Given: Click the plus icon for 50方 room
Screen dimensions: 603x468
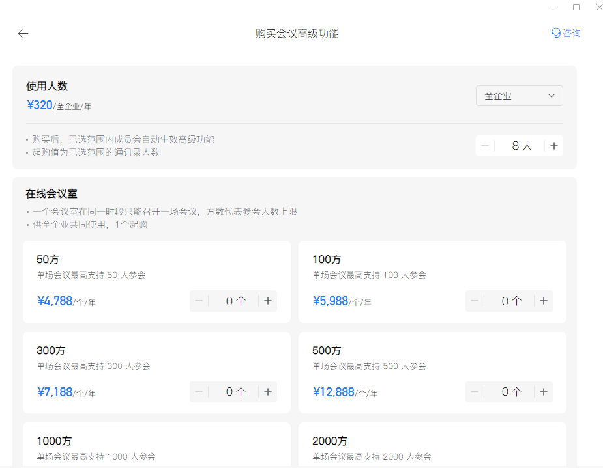Looking at the screenshot, I should pyautogui.click(x=267, y=301).
